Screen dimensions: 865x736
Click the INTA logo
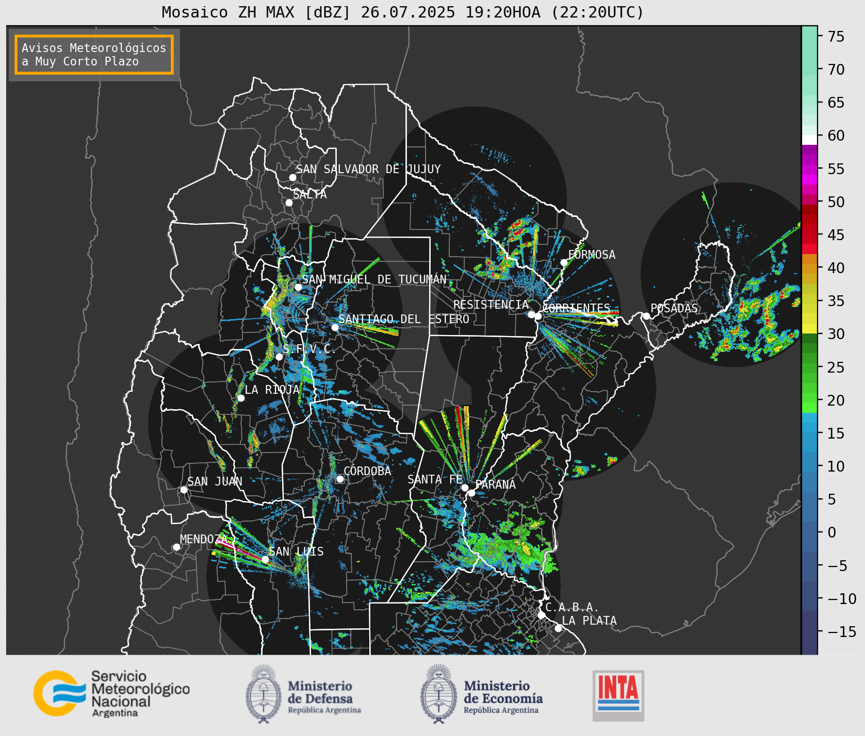618,696
